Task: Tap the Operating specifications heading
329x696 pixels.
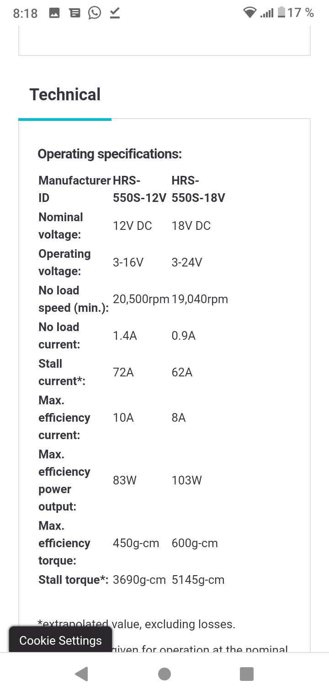Action: pos(110,154)
